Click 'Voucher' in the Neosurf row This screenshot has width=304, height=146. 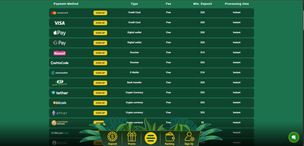(134, 53)
